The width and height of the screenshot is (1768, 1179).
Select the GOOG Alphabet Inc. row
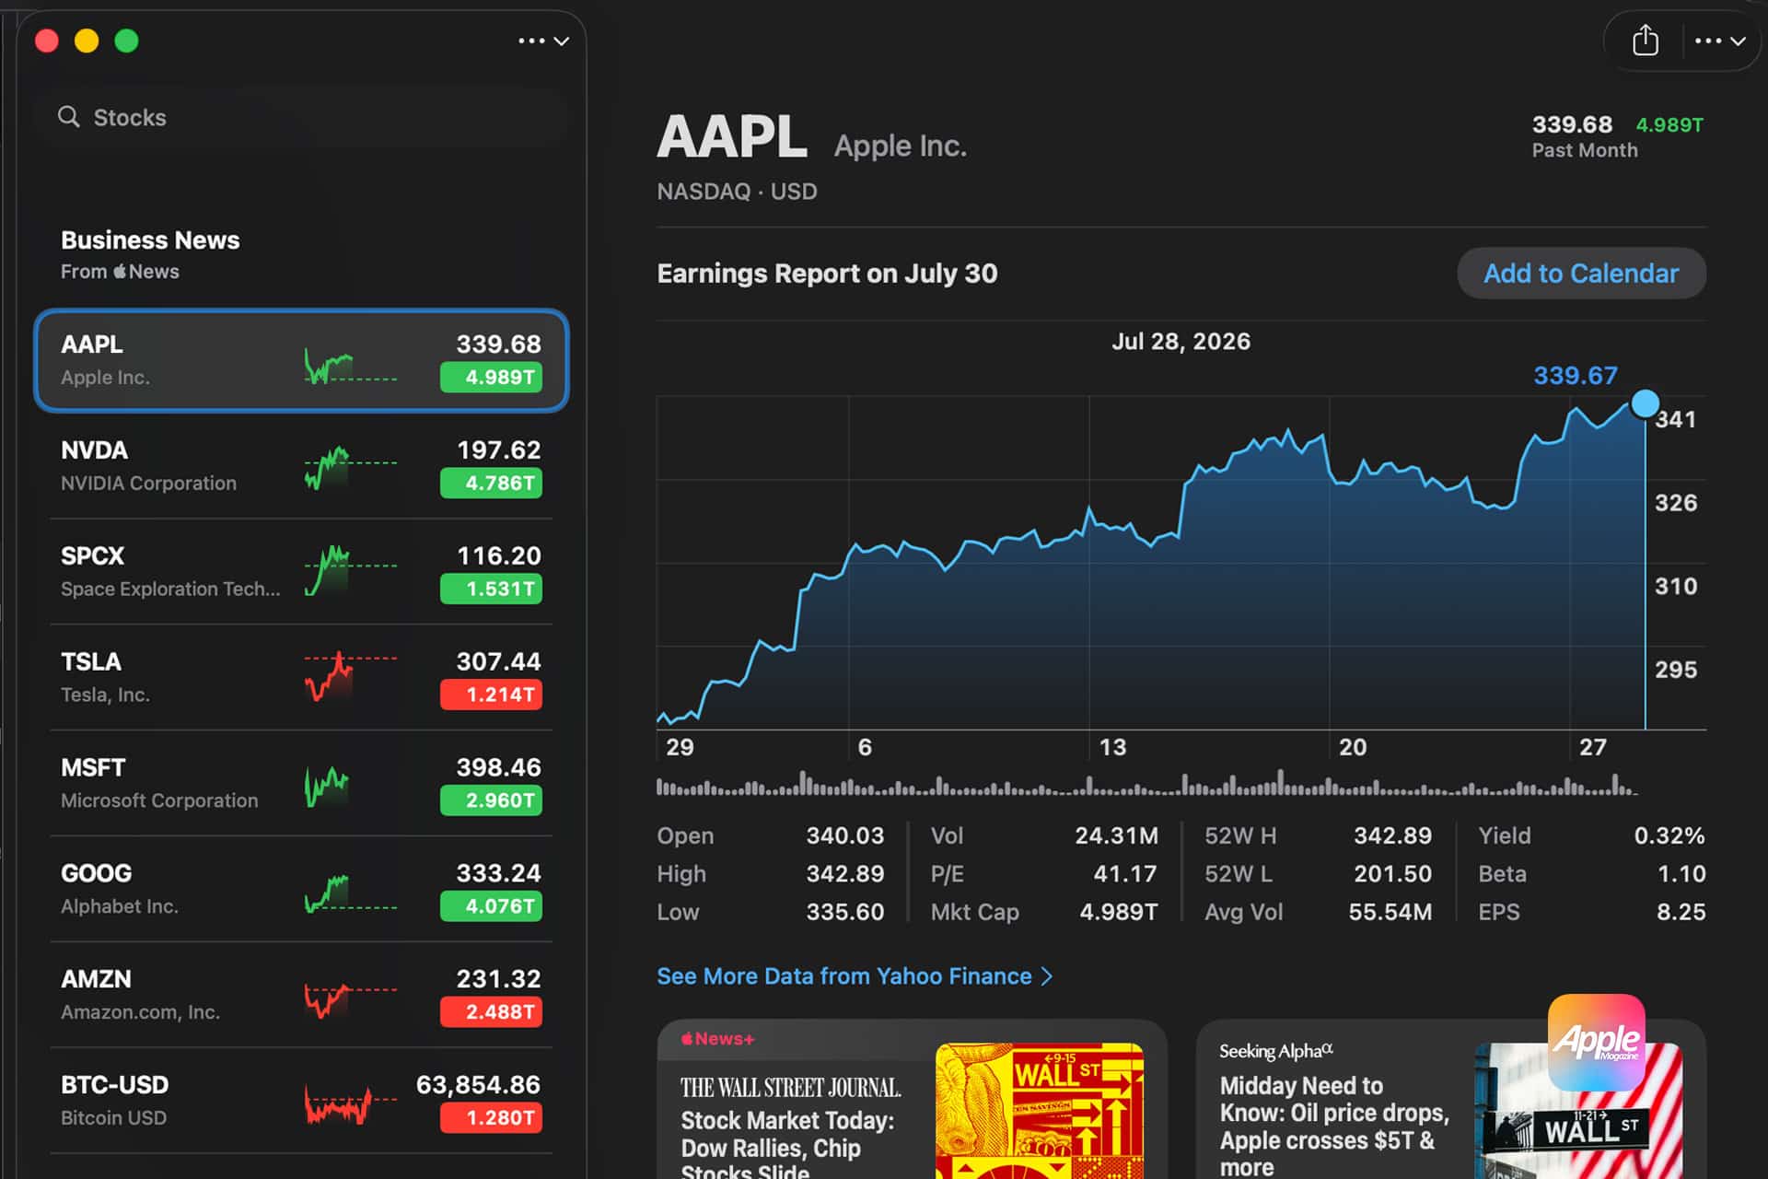[301, 890]
